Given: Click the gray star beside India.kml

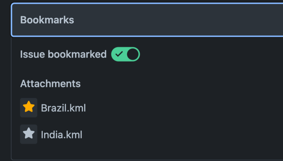Looking at the screenshot, I should coord(29,134).
